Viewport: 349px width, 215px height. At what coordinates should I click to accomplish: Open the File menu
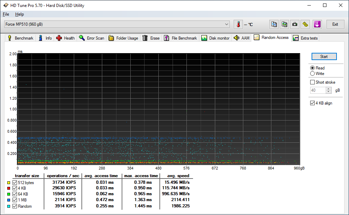(6, 14)
